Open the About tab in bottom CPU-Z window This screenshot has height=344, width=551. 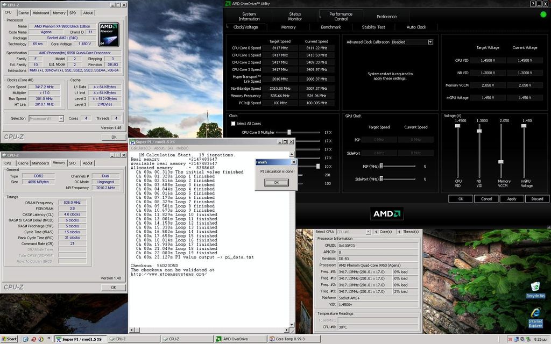coord(88,163)
